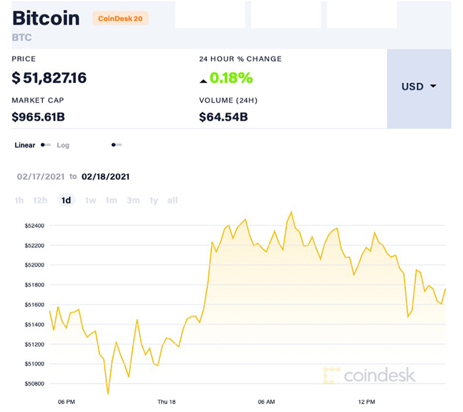Select the Linear scale label
463x412 pixels.
(25, 145)
